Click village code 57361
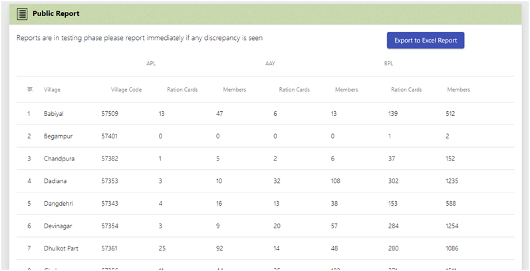The image size is (530, 271). (110, 248)
